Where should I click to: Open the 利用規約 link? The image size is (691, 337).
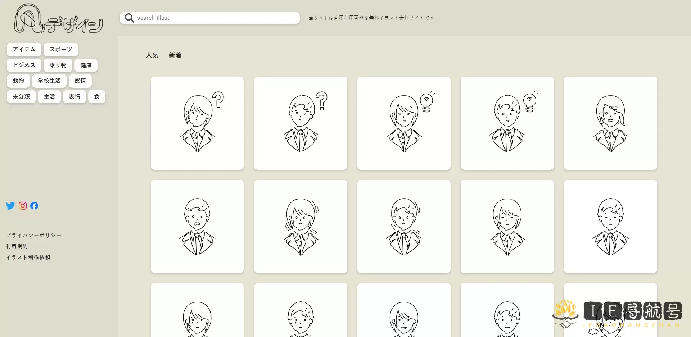tap(17, 246)
